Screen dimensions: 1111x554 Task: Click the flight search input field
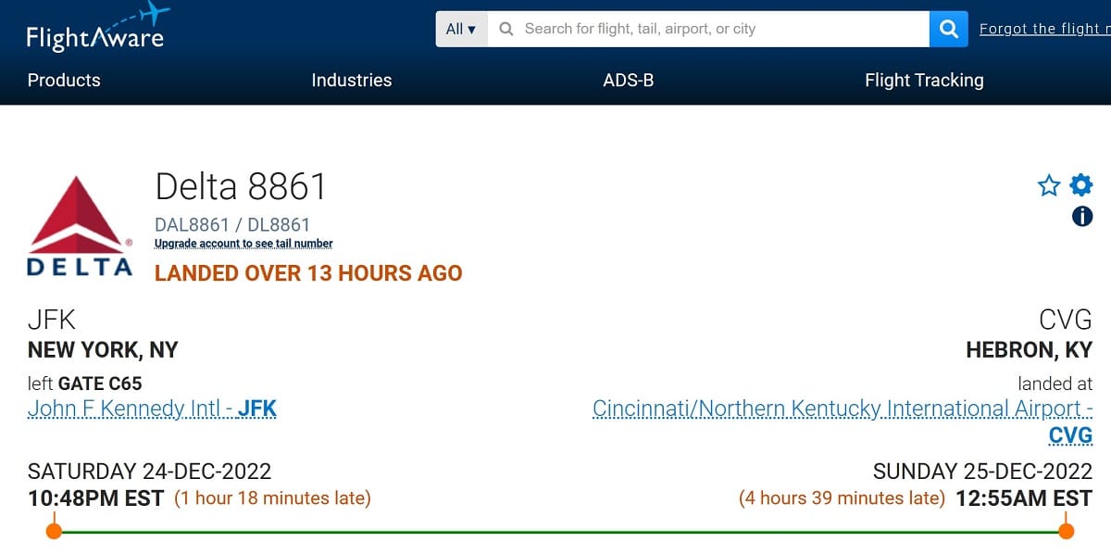tap(708, 29)
